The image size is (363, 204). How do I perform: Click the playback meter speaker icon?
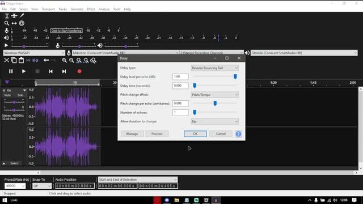click(6, 38)
